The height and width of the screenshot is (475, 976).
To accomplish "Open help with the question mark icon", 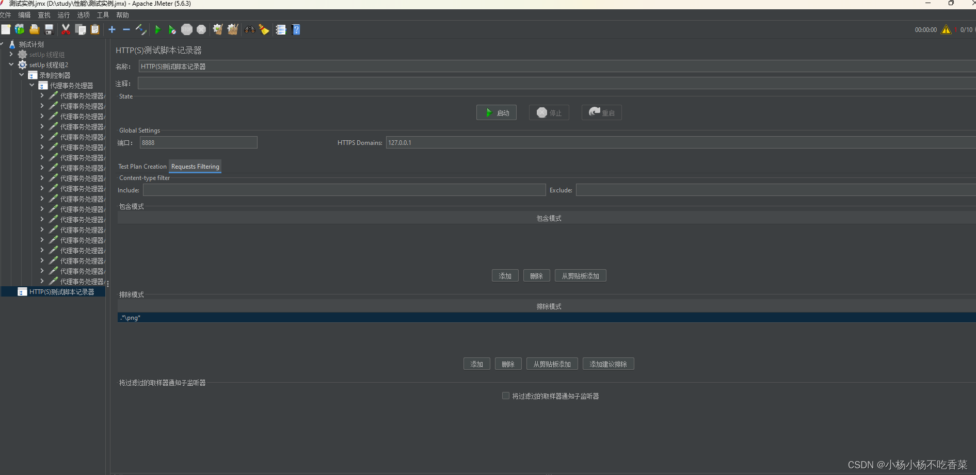I will click(x=296, y=29).
